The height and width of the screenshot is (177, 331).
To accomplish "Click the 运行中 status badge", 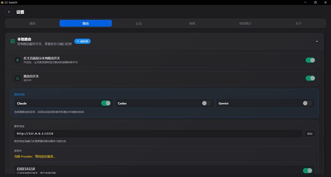I will pyautogui.click(x=83, y=41).
